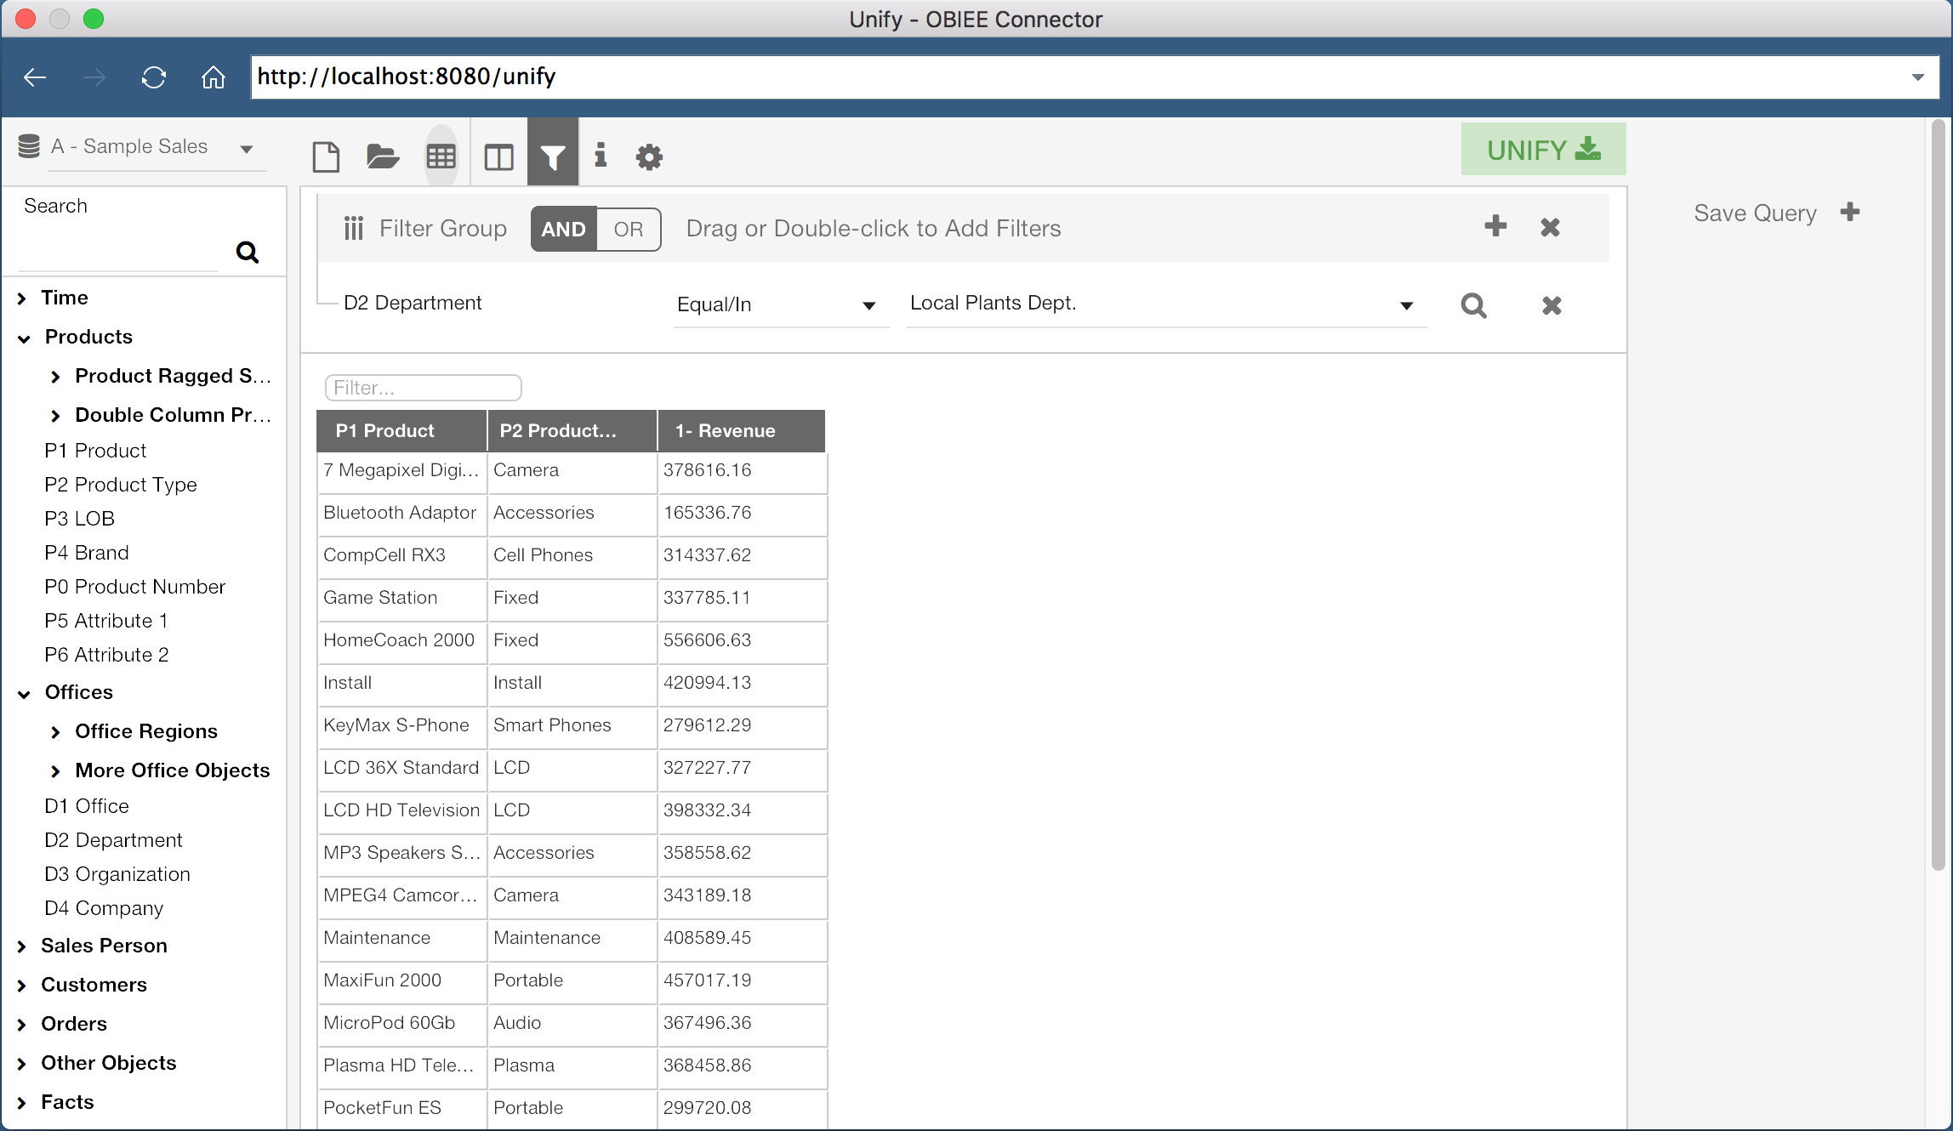Open settings gear icon in toolbar

pyautogui.click(x=649, y=156)
